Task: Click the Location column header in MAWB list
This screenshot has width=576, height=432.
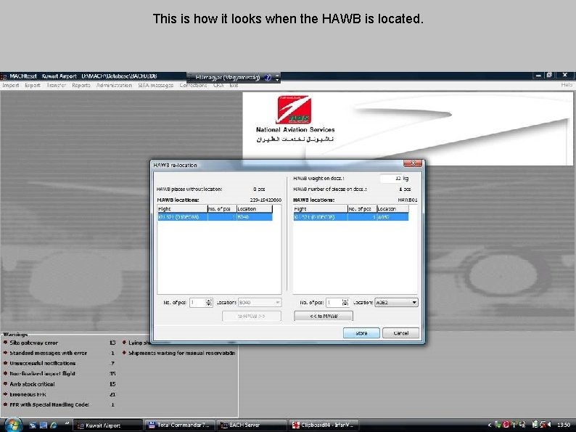Action: [254, 209]
